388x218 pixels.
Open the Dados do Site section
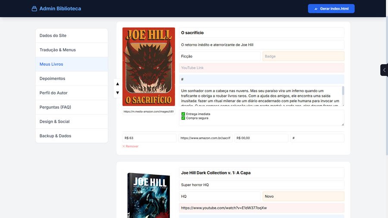72,36
